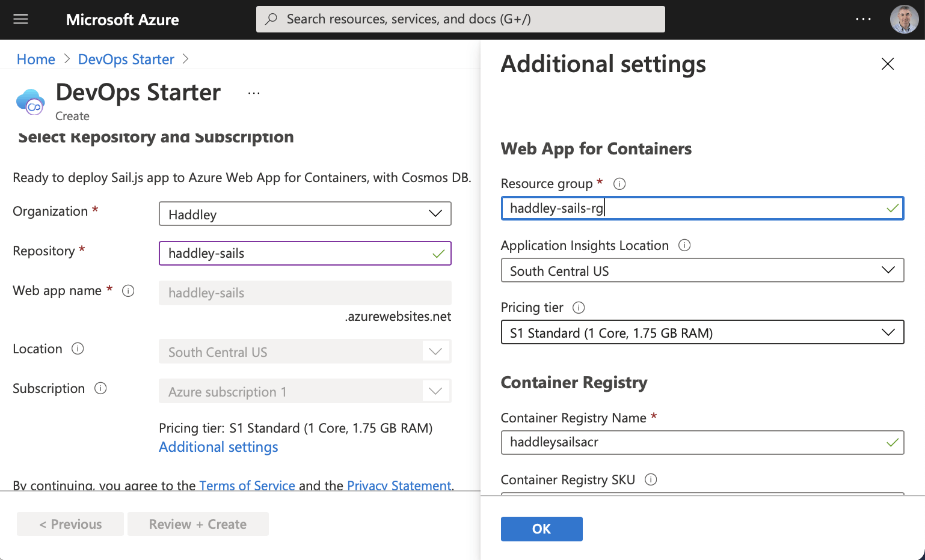Viewport: 925px width, 560px height.
Task: Open the Pricing tier dropdown
Action: [x=702, y=332]
